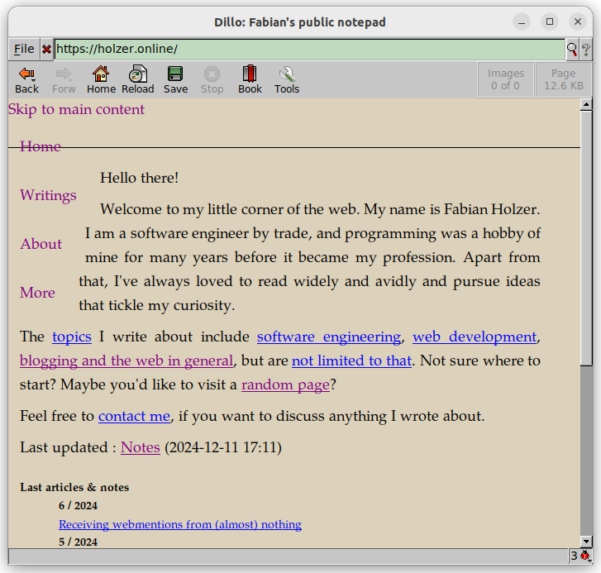
Task: Close the Dillo window
Action: pos(578,21)
